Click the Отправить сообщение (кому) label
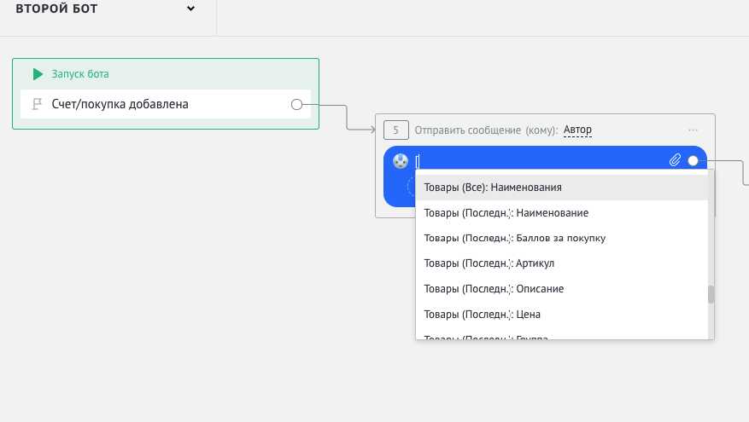The height and width of the screenshot is (422, 749). tap(486, 130)
